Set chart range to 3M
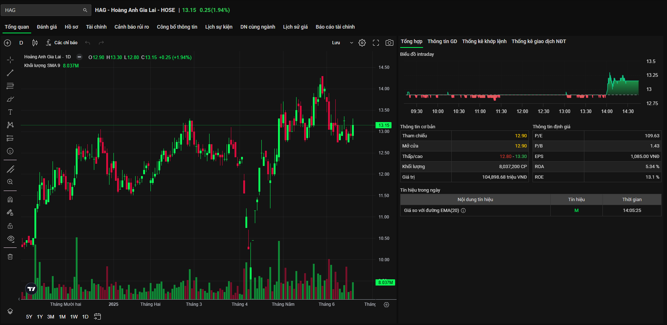Image resolution: width=667 pixels, height=325 pixels. 51,317
